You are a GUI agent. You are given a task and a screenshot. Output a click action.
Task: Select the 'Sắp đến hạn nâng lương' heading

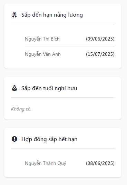tap(52, 15)
